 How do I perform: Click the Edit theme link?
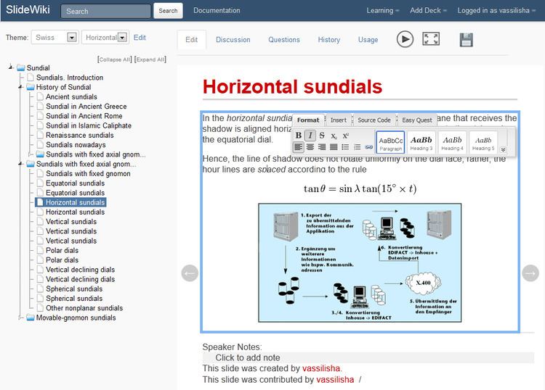click(140, 38)
